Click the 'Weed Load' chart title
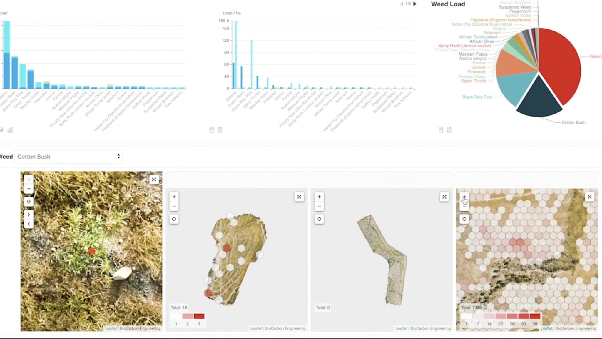Viewport: 602px width, 339px height. [448, 4]
